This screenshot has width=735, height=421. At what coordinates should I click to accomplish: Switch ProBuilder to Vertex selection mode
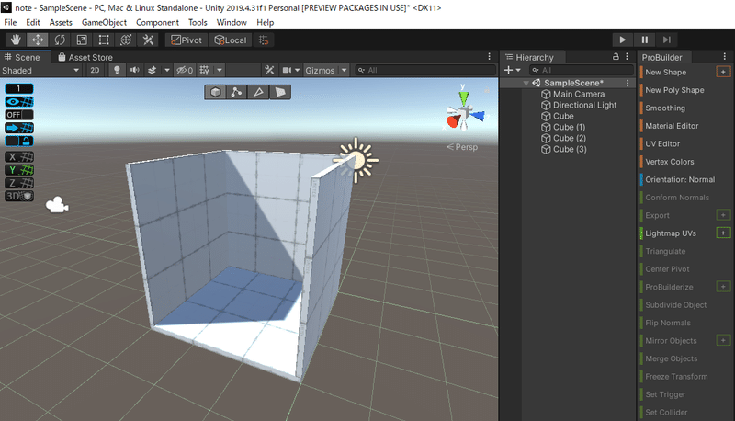pos(237,92)
